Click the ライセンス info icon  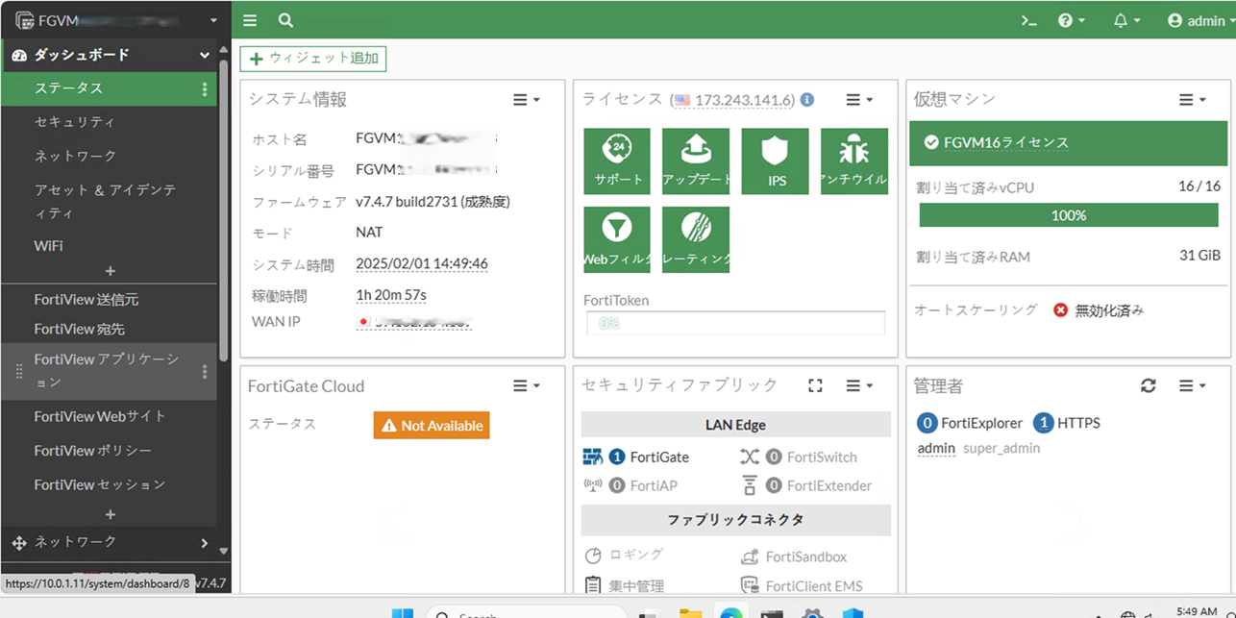point(807,99)
